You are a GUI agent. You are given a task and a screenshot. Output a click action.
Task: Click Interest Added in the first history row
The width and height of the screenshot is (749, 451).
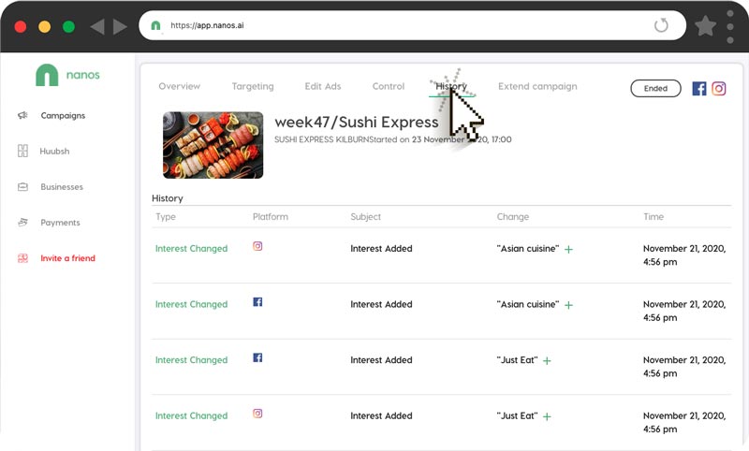(381, 249)
